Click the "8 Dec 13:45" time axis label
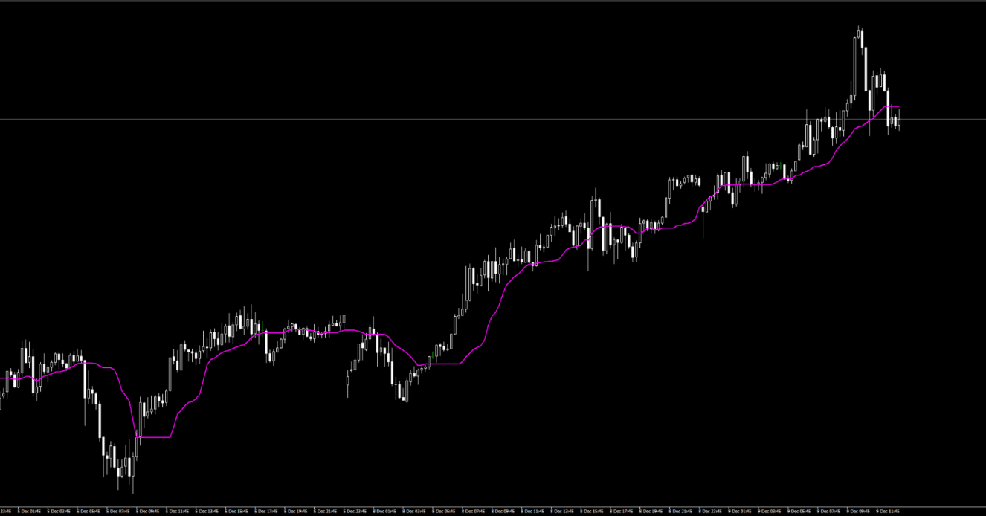The image size is (986, 516). tap(562, 511)
